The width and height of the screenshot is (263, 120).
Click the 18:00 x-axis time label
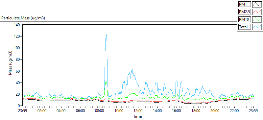click(x=196, y=111)
